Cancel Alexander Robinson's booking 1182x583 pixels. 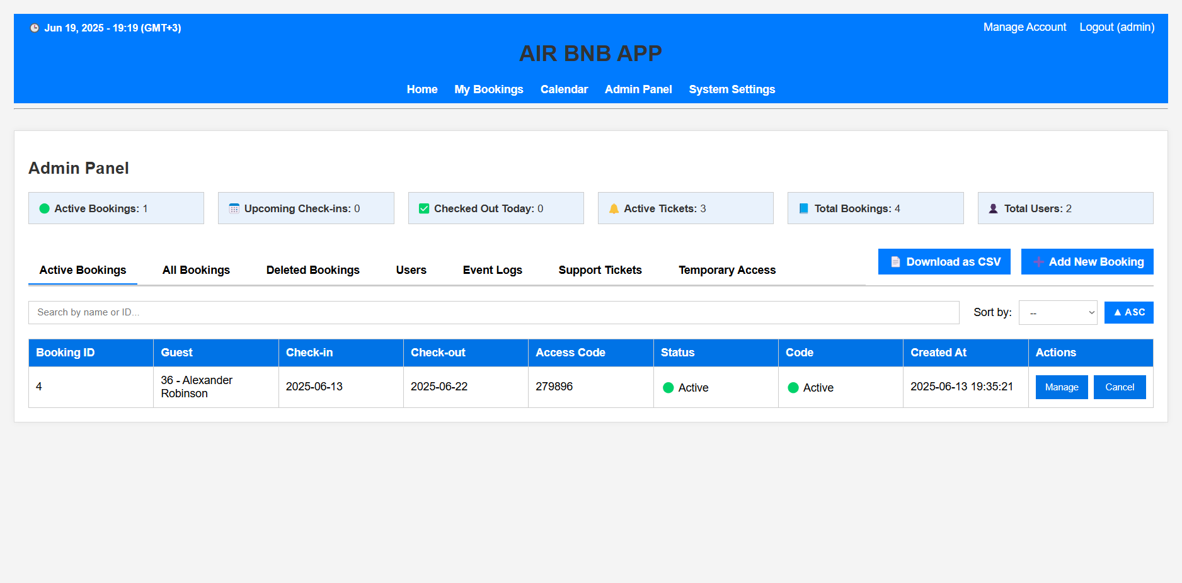tap(1119, 387)
